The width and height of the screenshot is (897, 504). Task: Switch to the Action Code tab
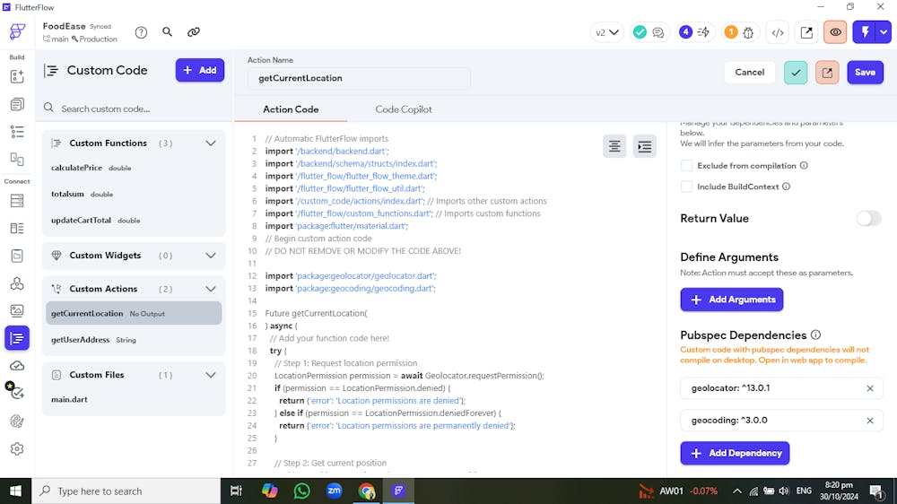[291, 109]
